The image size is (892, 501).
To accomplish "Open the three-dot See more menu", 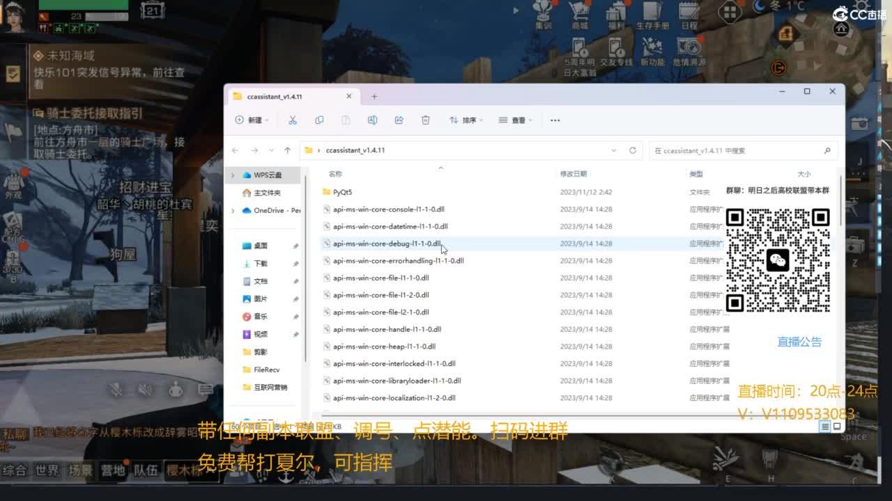I will [x=555, y=120].
